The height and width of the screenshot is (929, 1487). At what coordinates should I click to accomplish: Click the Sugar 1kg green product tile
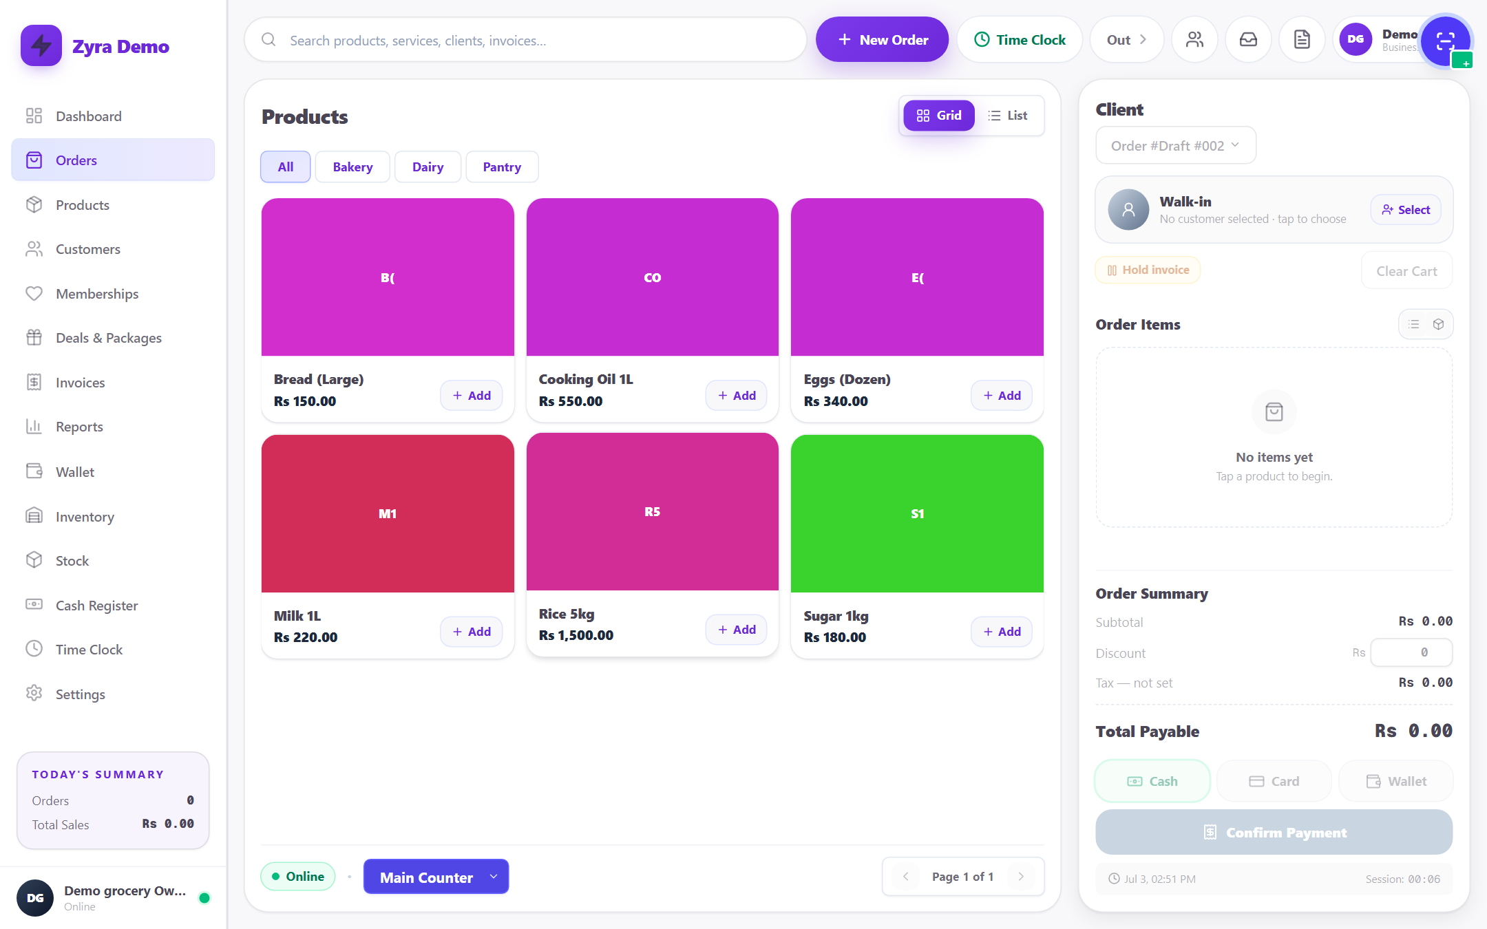917,513
